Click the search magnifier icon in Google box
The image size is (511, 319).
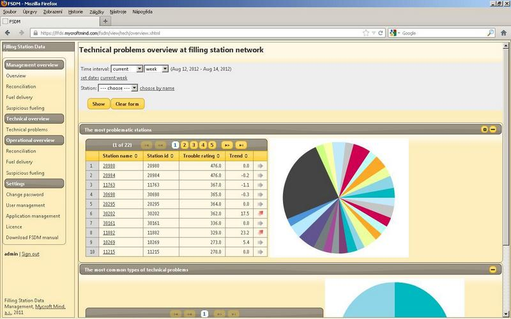pos(491,33)
